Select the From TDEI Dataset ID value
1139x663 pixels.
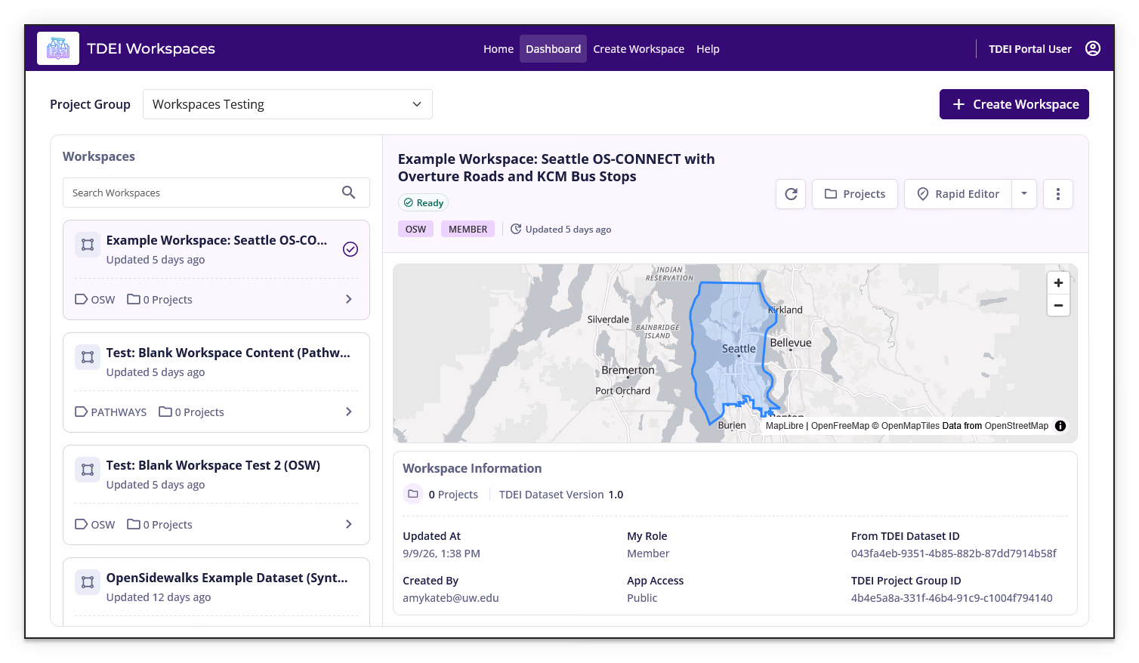point(953,554)
